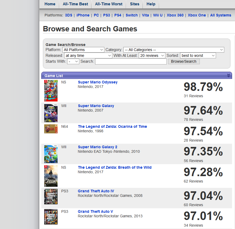235x229 pixels.
Task: Focus the Search text field
Action: point(131,61)
